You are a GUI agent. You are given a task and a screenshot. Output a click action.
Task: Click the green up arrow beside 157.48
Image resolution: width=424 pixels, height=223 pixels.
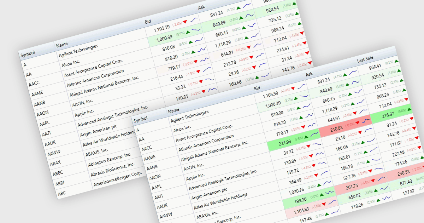327,214
